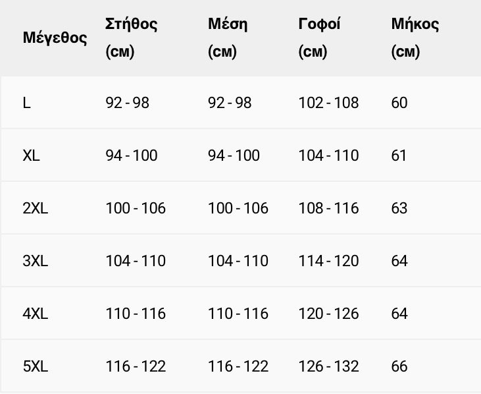Select the 2XL size row label

pyautogui.click(x=36, y=208)
